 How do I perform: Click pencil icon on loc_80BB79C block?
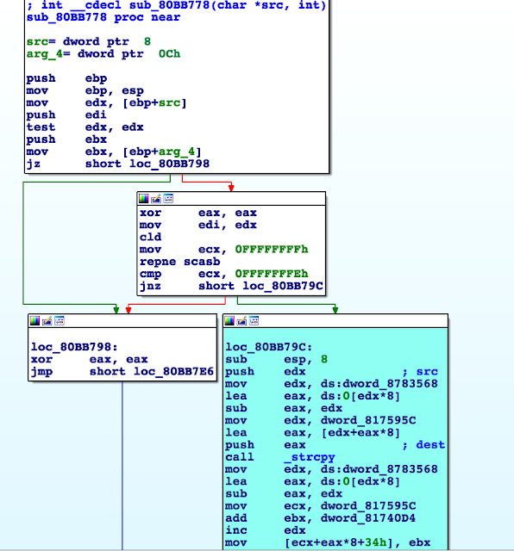click(241, 321)
